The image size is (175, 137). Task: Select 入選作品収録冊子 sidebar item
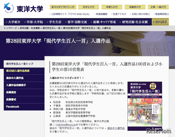coord(24,85)
